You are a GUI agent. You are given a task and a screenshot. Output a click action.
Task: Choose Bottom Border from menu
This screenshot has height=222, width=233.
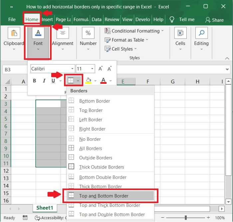111,101
